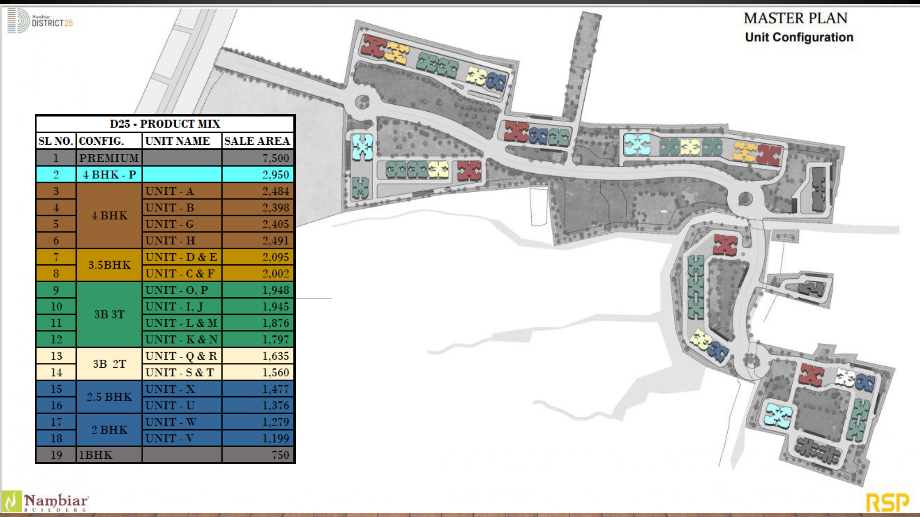Click the Nambiar District25 logo
Viewport: 920px width, 517px height.
[40, 21]
